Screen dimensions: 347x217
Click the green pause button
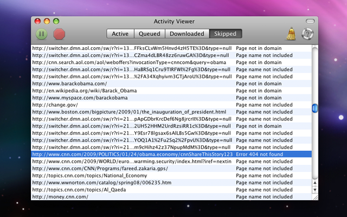coord(42,34)
